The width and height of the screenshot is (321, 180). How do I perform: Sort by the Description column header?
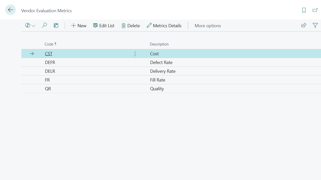tap(159, 44)
